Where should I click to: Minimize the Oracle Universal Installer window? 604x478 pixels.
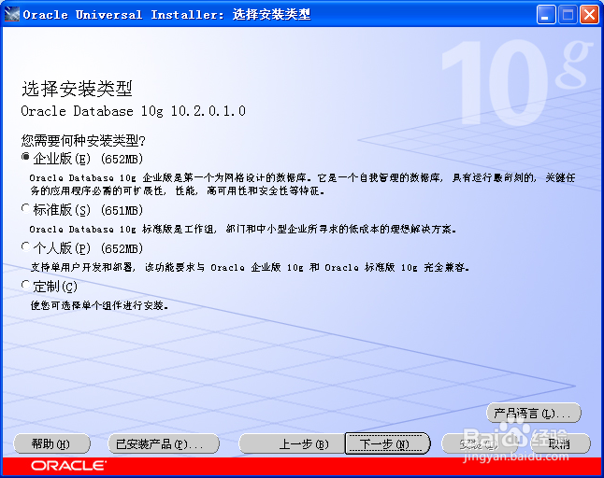[546, 15]
